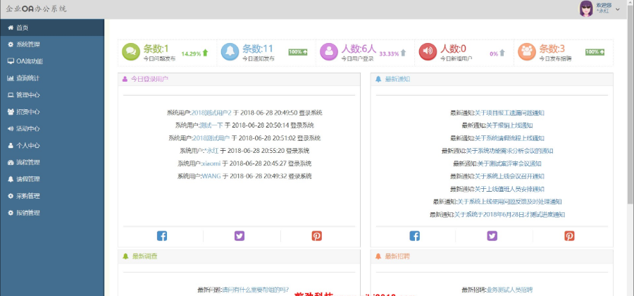Click the orange bell icon in the 最新招聘 header
634x296 pixels.
pyautogui.click(x=378, y=257)
